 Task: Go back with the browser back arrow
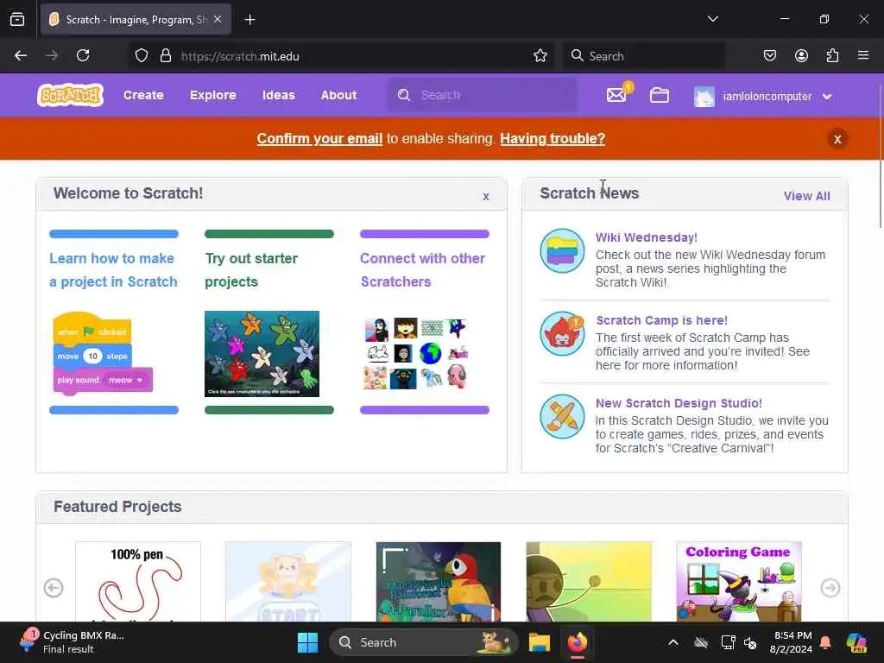click(21, 55)
